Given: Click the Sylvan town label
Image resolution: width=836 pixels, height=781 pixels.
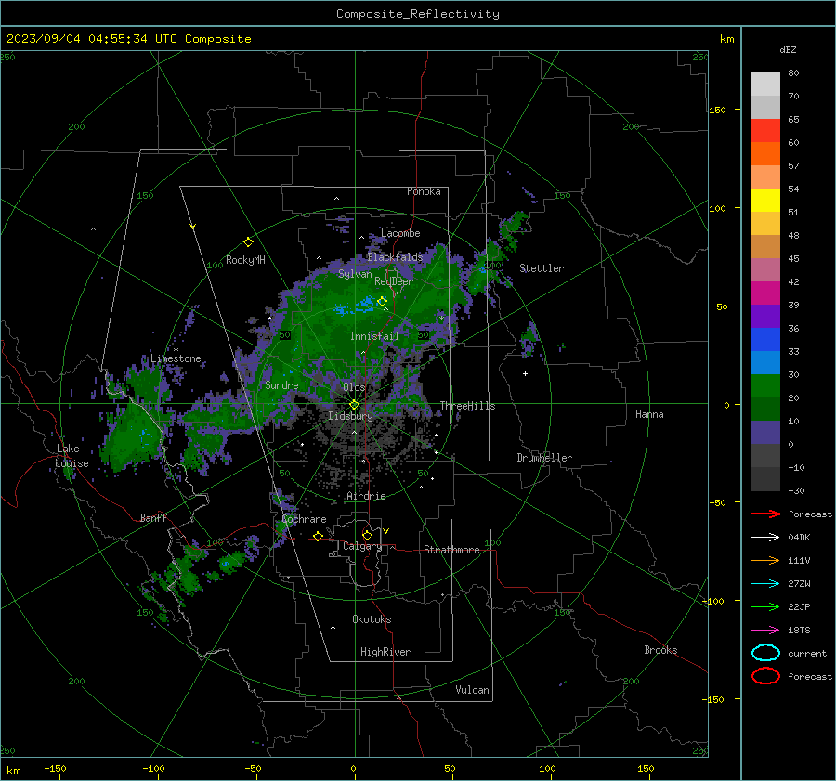Looking at the screenshot, I should (x=355, y=274).
